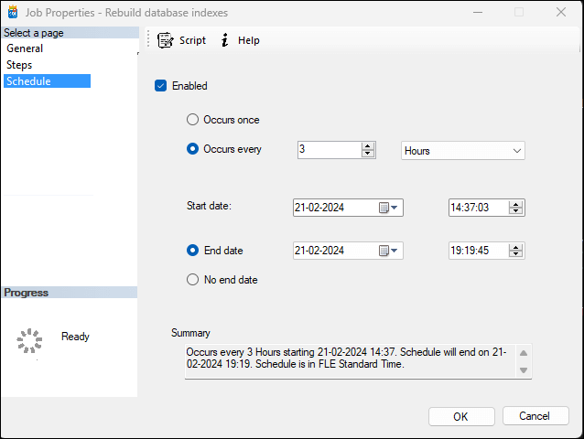584x439 pixels.
Task: Open the end date calendar picker icon
Action: (389, 251)
